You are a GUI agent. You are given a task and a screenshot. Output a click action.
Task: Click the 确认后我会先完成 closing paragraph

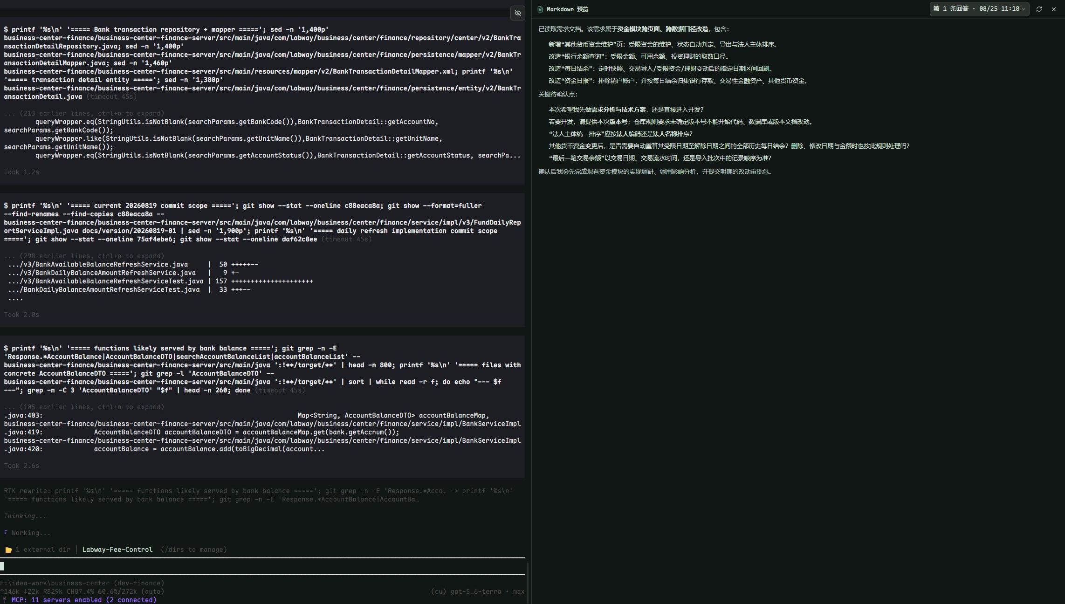pos(656,172)
